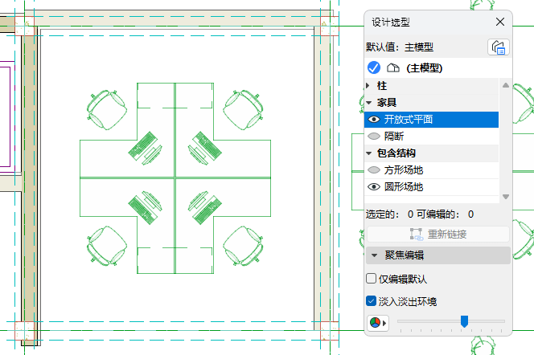Screen dimensions: 534x355
Task: Click the 包含结构 group label
Action: [x=396, y=153]
